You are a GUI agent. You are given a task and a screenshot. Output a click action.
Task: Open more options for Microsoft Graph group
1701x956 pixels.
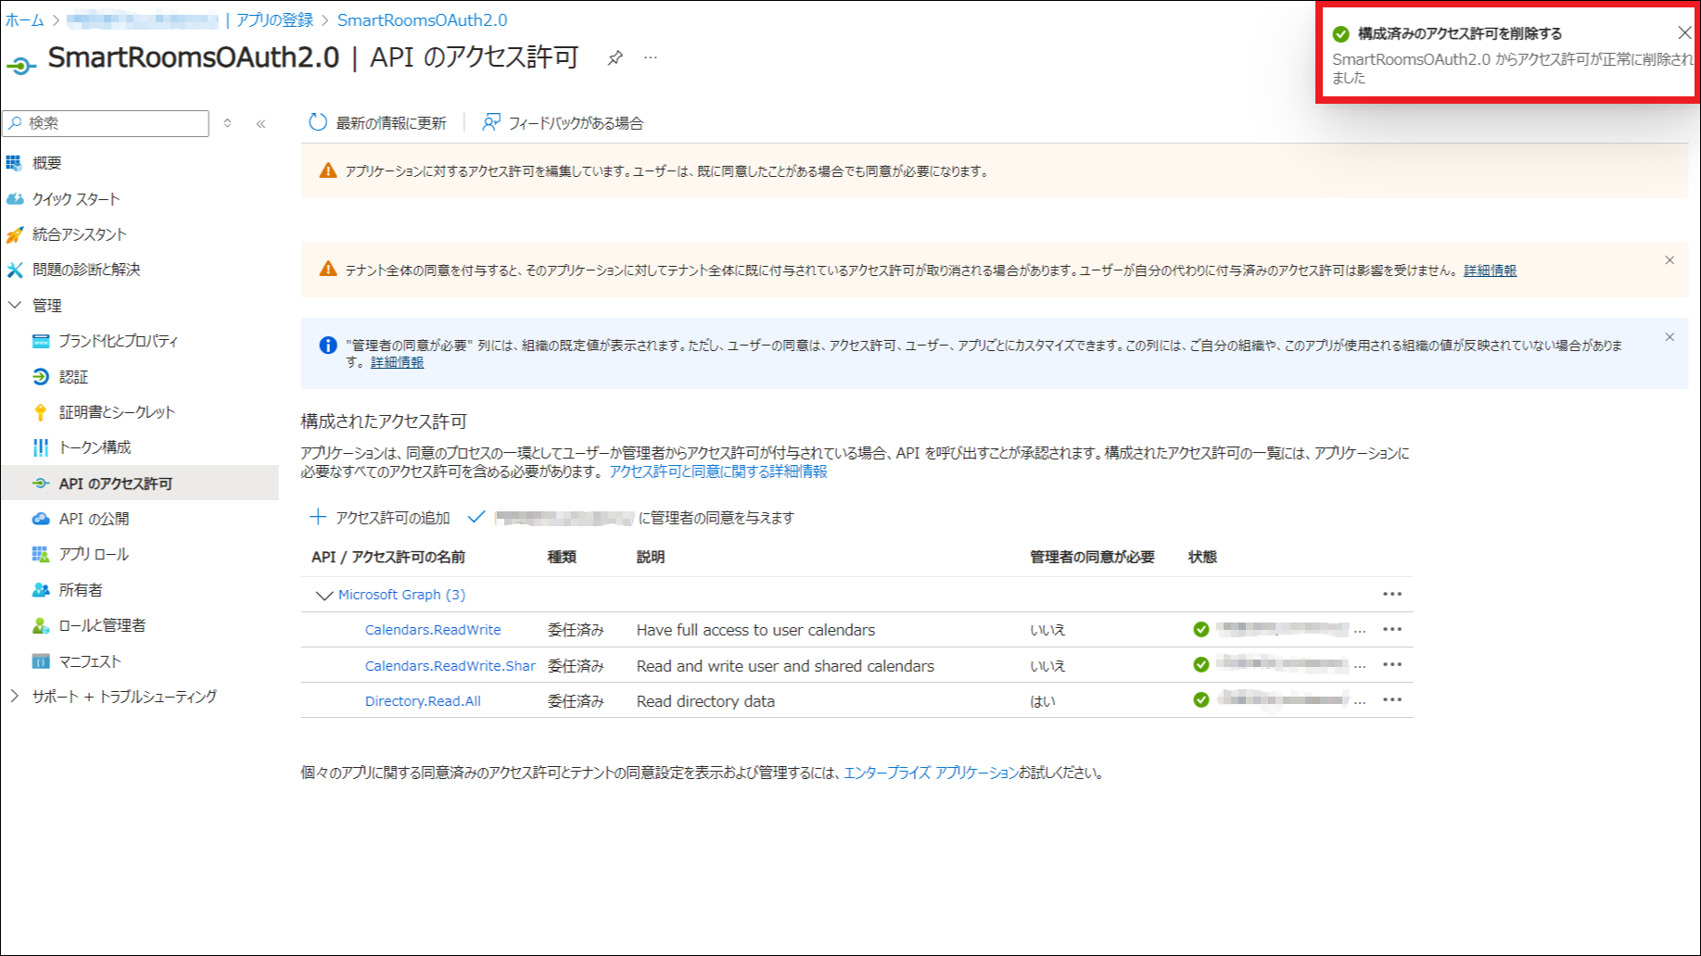[1391, 595]
